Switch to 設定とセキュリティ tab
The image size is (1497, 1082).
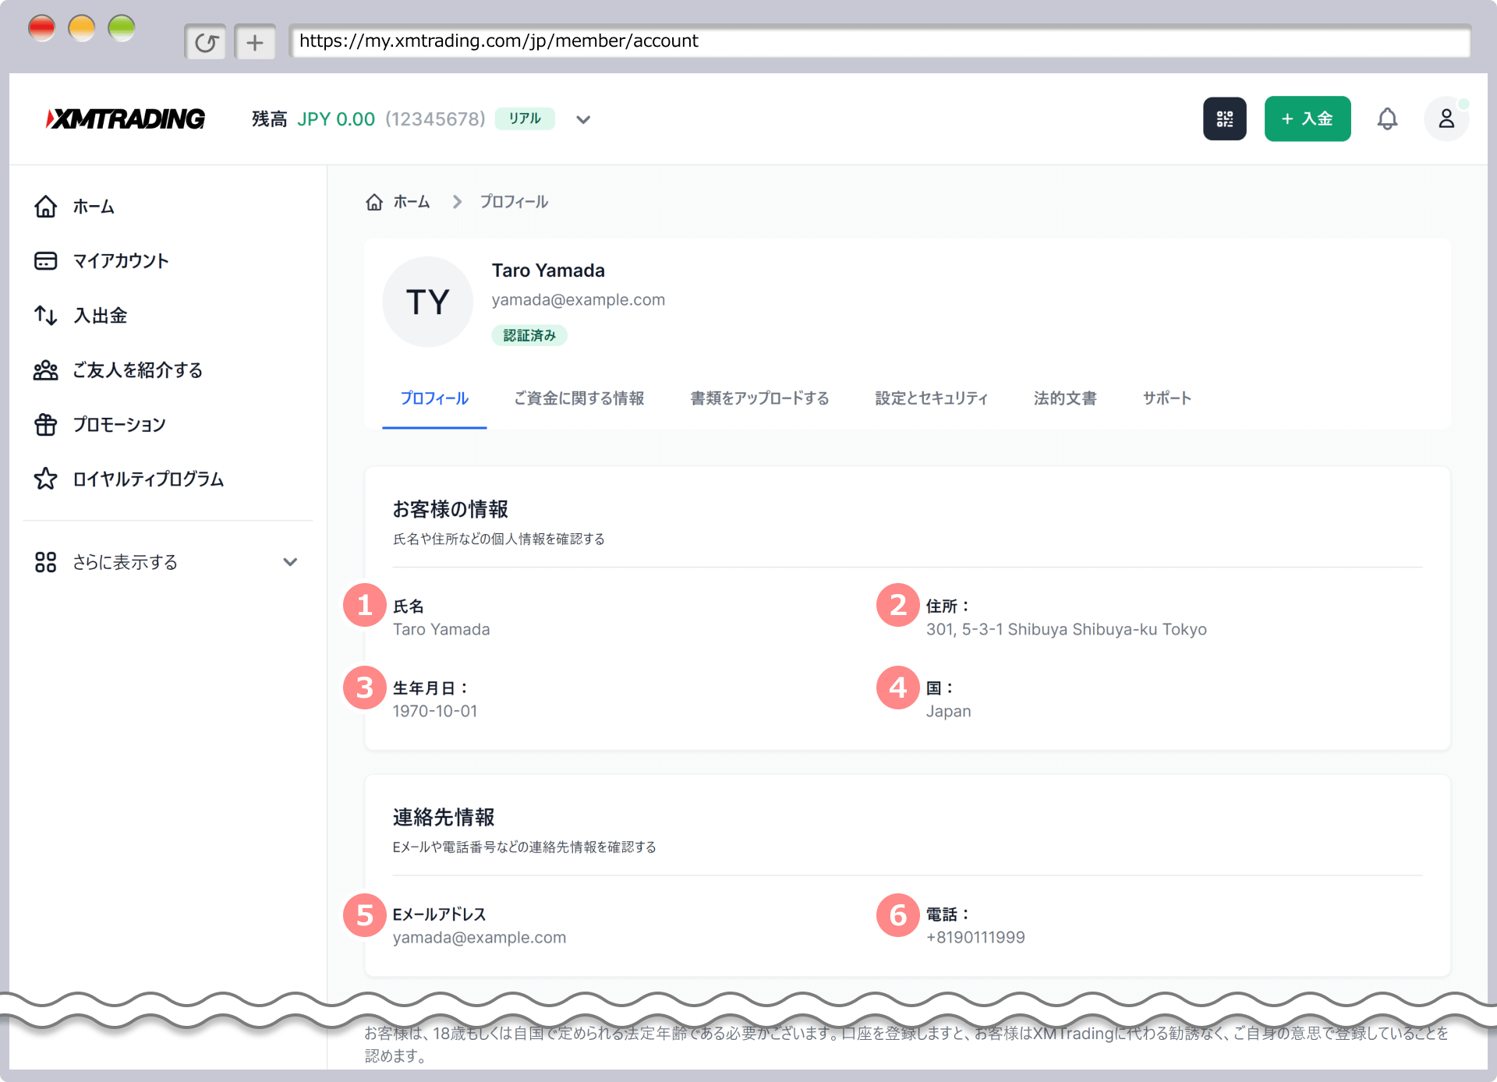point(931,398)
